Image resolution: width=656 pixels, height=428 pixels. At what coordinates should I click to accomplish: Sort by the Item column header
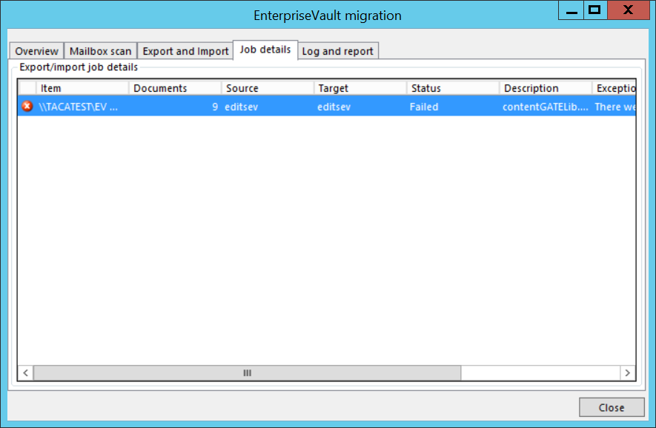point(82,88)
